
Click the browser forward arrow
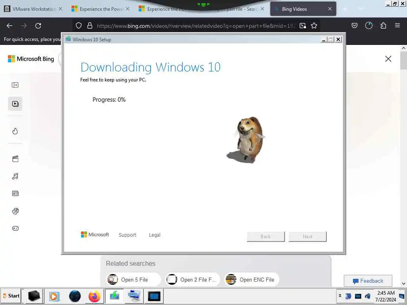click(x=24, y=26)
